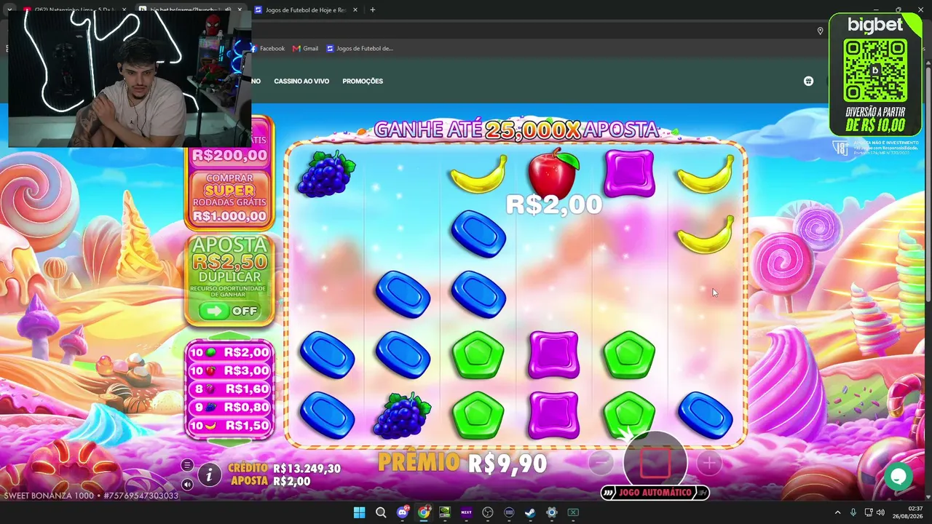Show hidden system tray icons

pyautogui.click(x=837, y=512)
